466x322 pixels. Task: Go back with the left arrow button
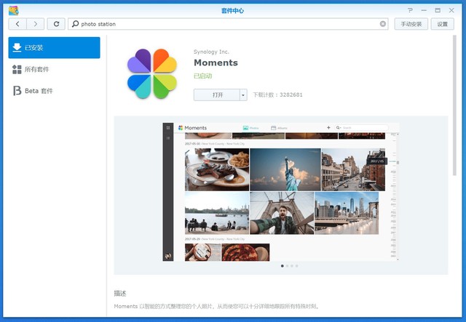pos(17,24)
